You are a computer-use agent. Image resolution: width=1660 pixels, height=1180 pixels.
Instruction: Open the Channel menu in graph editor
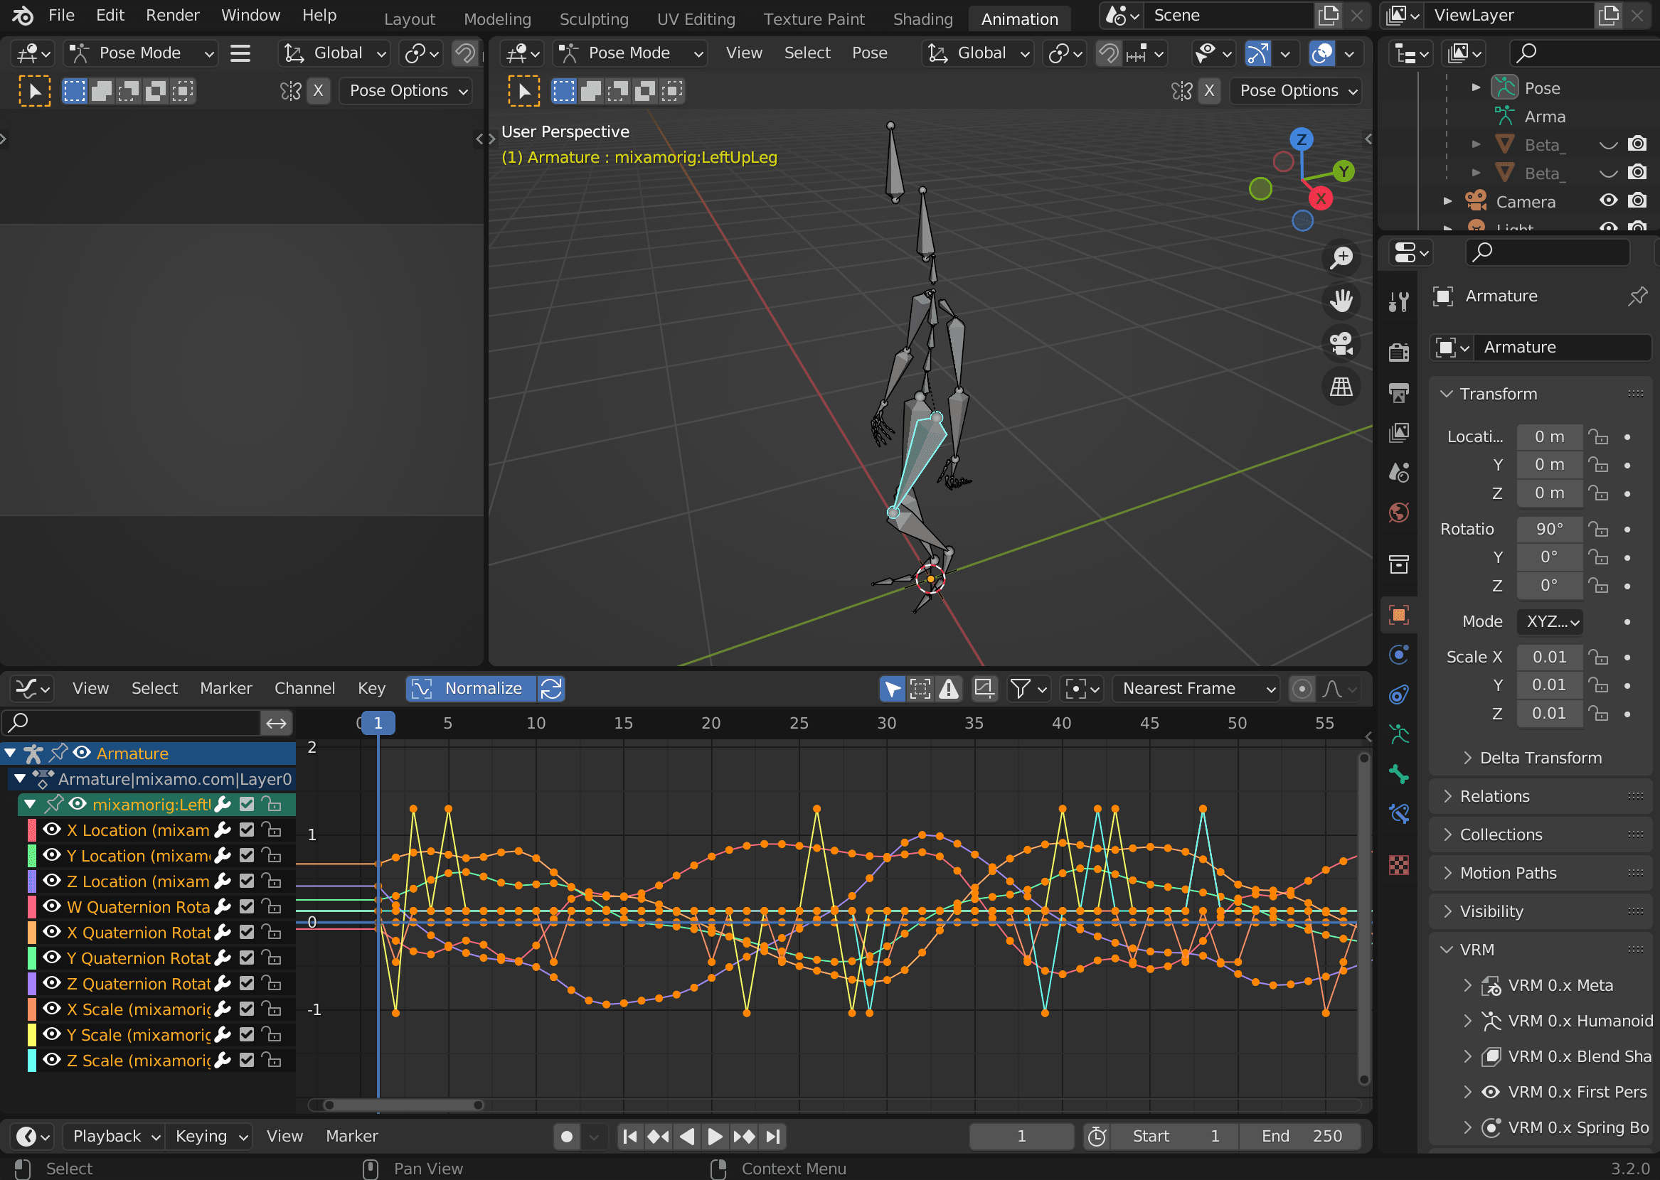[x=304, y=688]
